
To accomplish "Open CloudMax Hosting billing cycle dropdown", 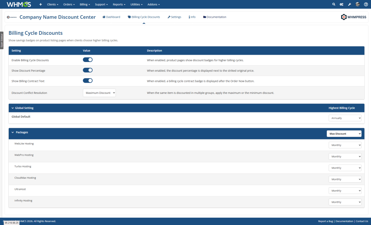I will click(345, 179).
